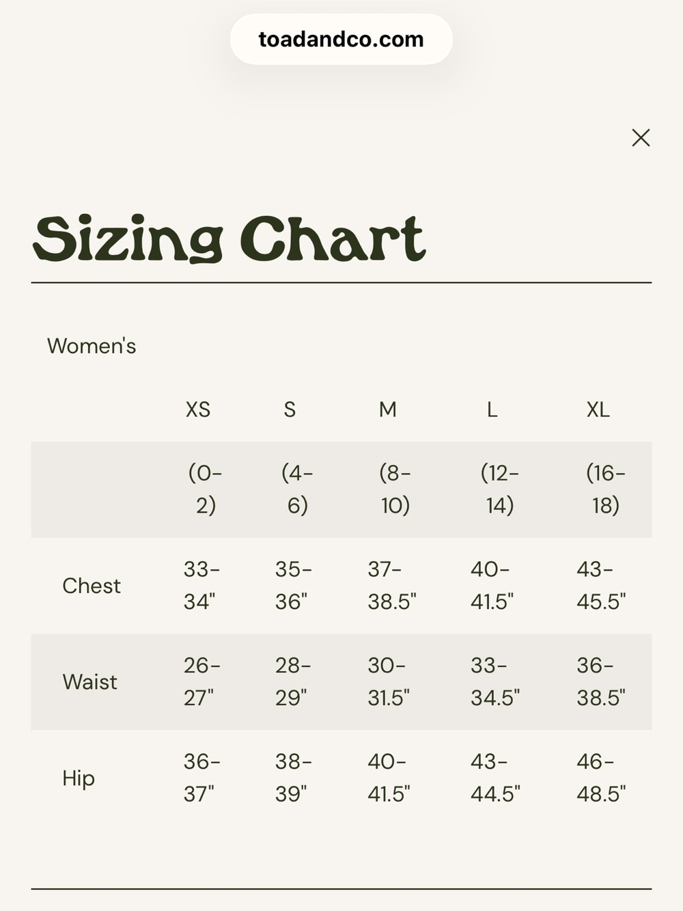Click the S size column header
Screen dimensions: 683x911
pyautogui.click(x=290, y=409)
